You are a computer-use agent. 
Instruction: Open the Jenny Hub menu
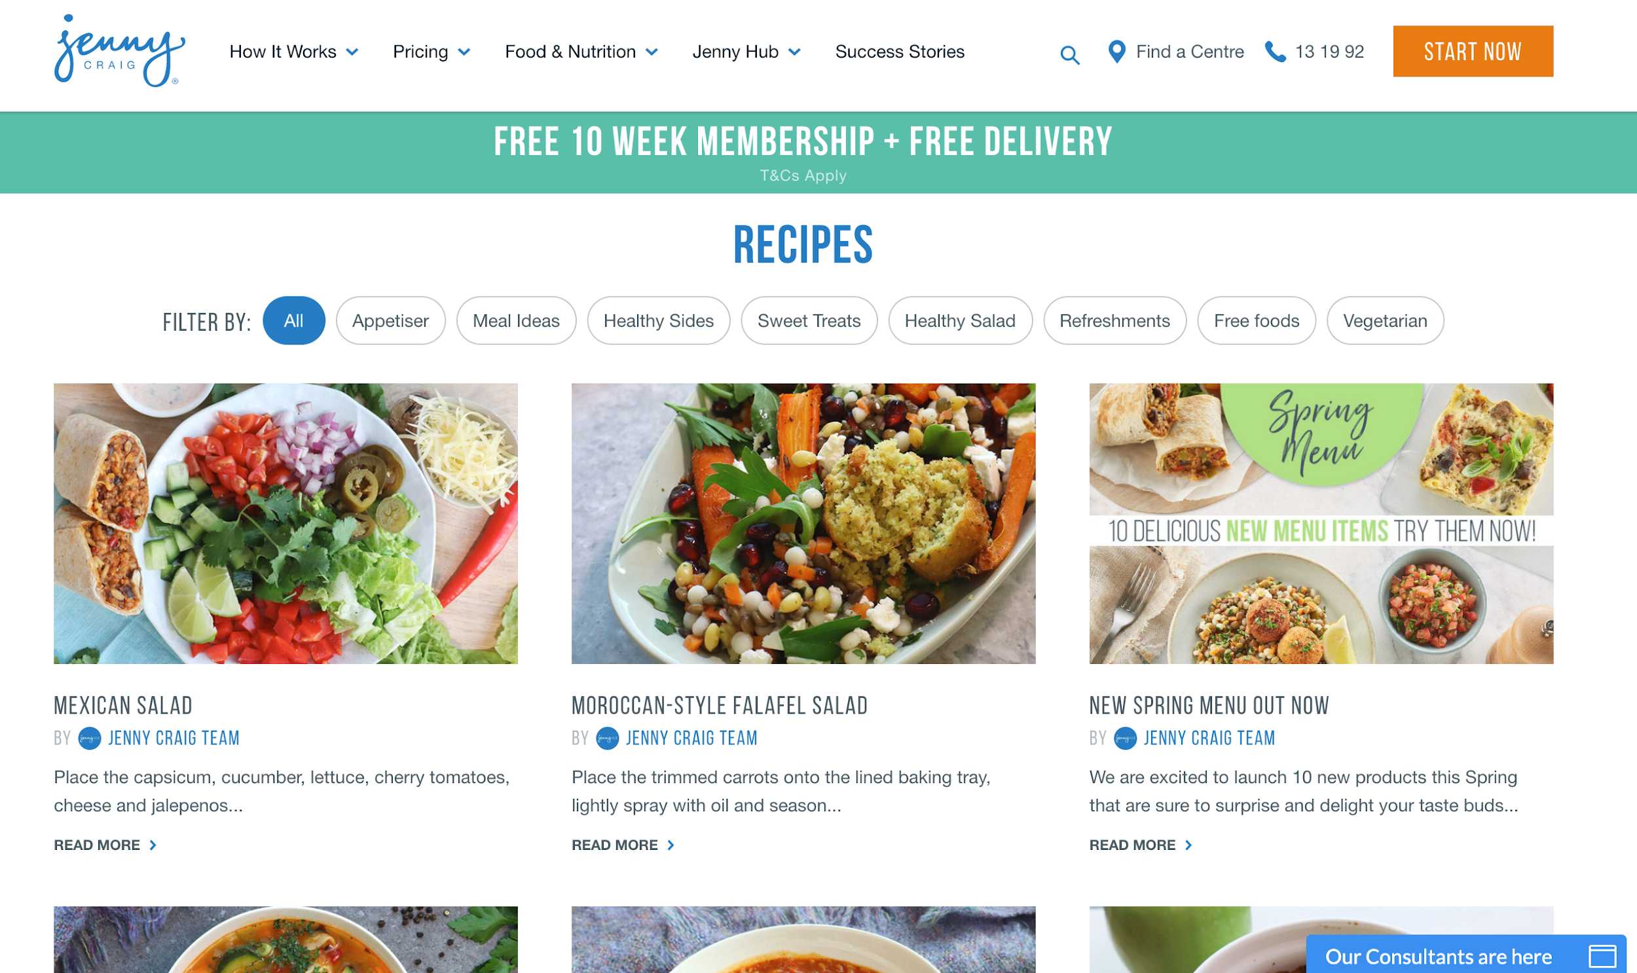pos(746,51)
